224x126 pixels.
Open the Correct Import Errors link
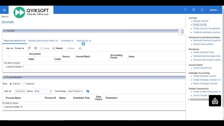click(x=202, y=68)
